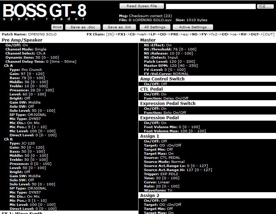The width and height of the screenshot is (276, 214).
Task: Click the 'Master' section heading
Action: click(x=148, y=40)
